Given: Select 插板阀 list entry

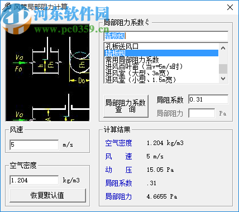Looking at the screenshot, I should (161, 53).
